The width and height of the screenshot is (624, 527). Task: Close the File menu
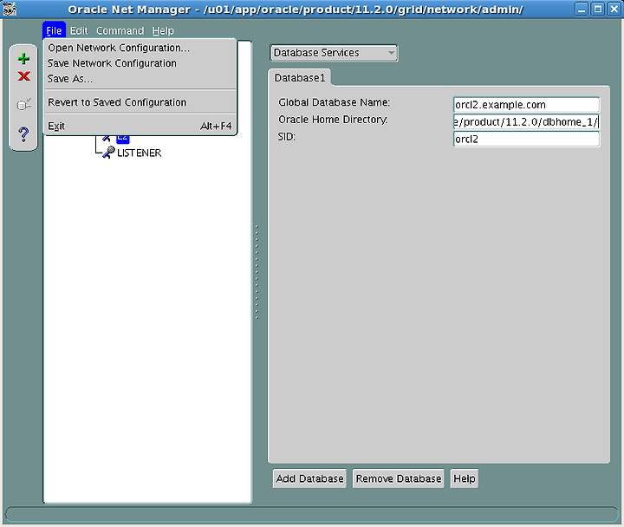(54, 30)
